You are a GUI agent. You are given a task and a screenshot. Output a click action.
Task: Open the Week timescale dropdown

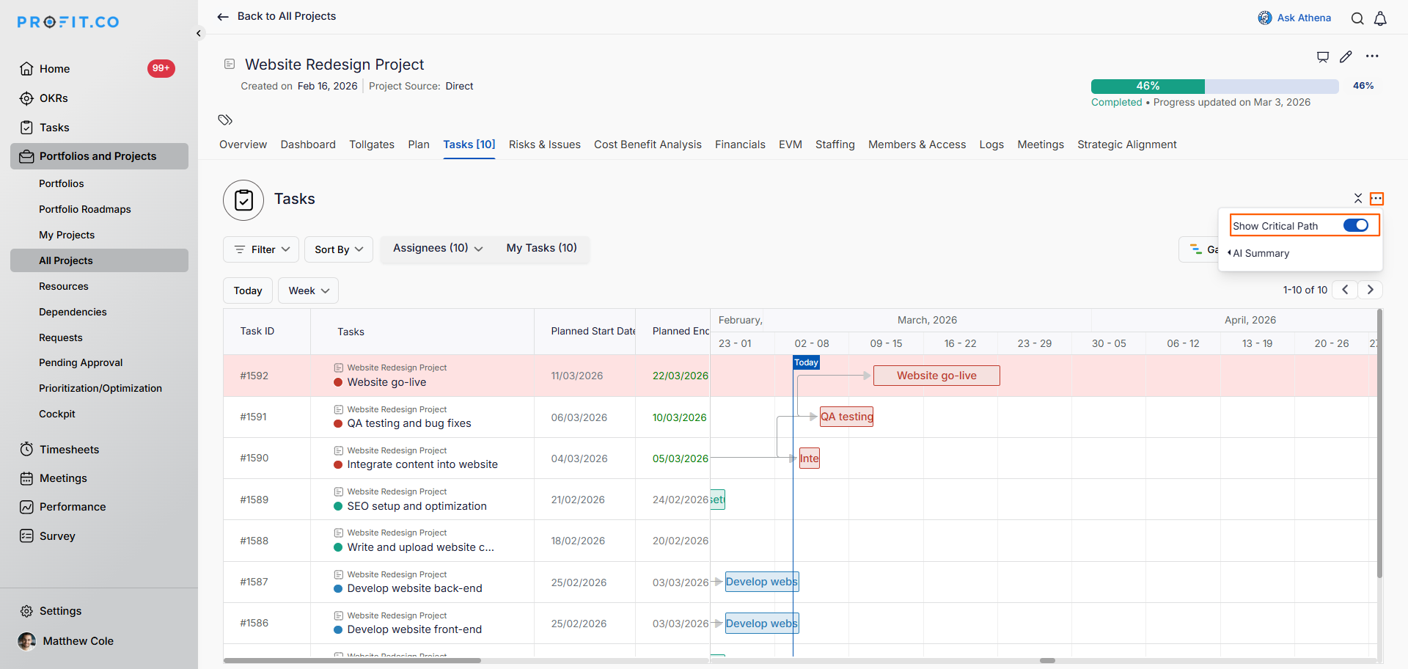point(308,290)
